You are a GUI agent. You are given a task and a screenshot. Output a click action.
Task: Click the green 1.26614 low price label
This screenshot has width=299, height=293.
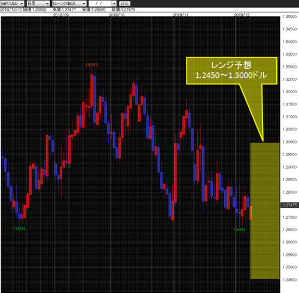pyautogui.click(x=19, y=228)
